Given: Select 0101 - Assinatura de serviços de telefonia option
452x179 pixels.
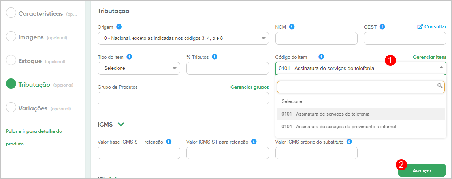Looking at the screenshot, I should click(x=360, y=114).
